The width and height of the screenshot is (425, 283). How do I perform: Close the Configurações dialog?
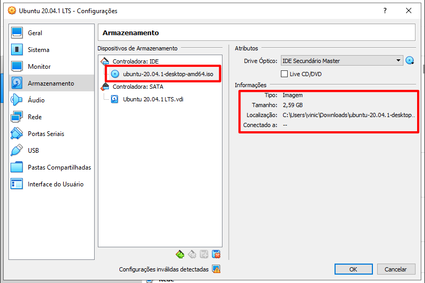point(409,11)
